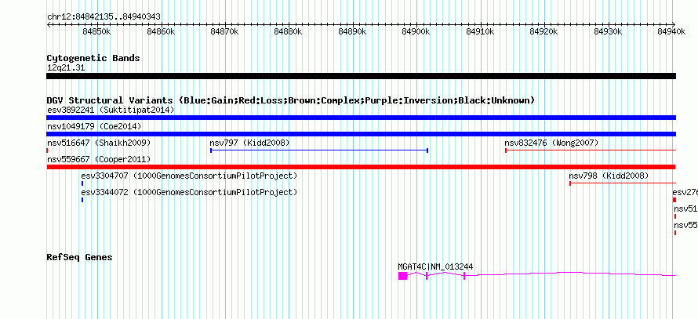Viewport: 698px width, 319px height.
Task: Select the red nsv832476 loss interval line
Action: (591, 150)
